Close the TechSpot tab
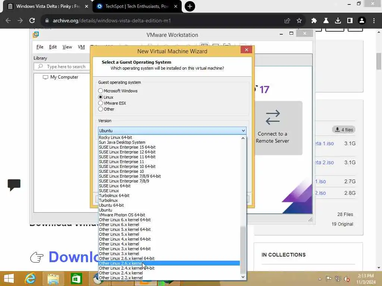Viewport: 382px width, 286px height. (176, 6)
